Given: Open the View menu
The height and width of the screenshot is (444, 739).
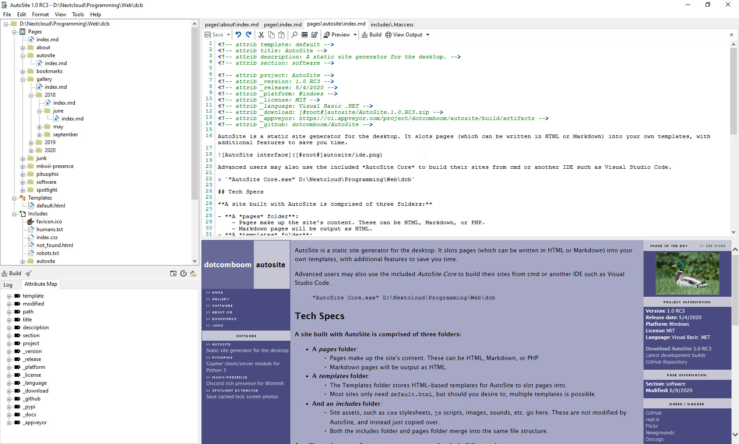Looking at the screenshot, I should coord(61,15).
